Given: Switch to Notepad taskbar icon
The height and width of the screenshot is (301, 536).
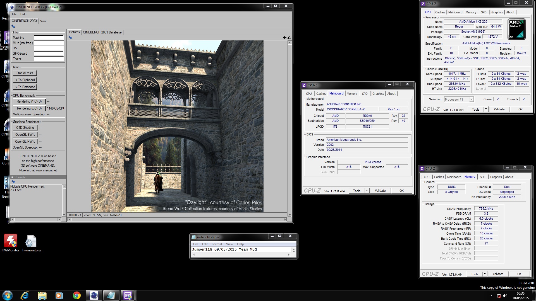Looking at the screenshot, I should point(111,295).
